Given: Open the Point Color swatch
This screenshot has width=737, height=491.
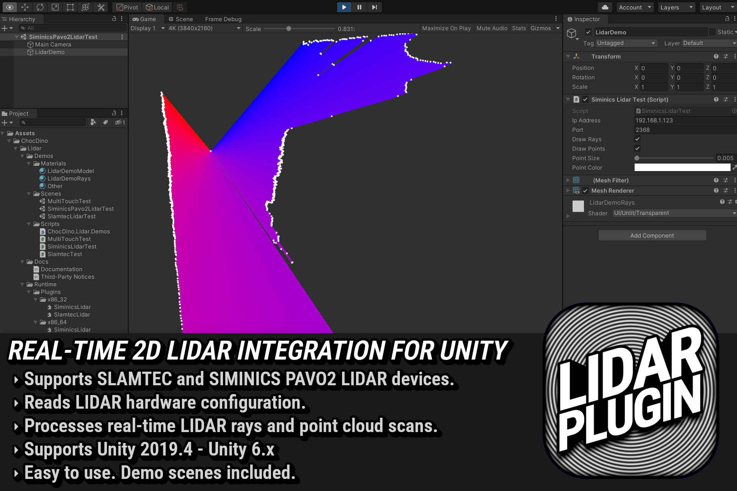Looking at the screenshot, I should click(682, 167).
